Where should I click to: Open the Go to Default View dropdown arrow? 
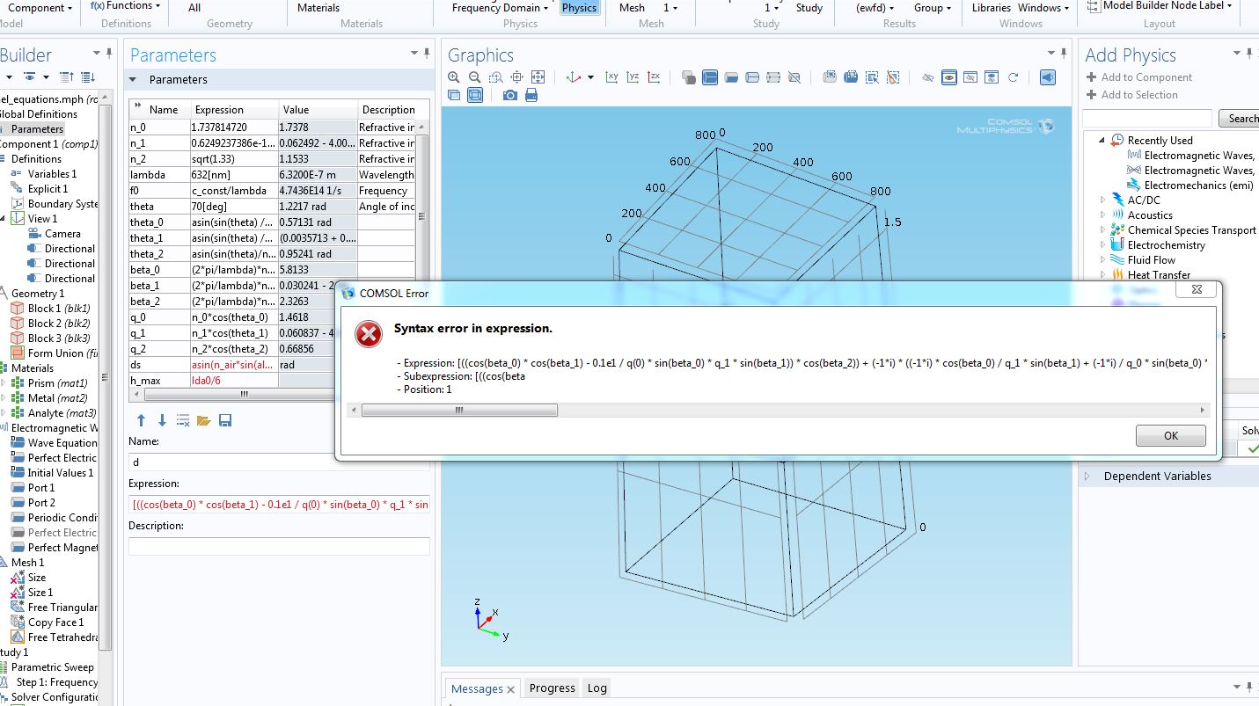[x=590, y=77]
